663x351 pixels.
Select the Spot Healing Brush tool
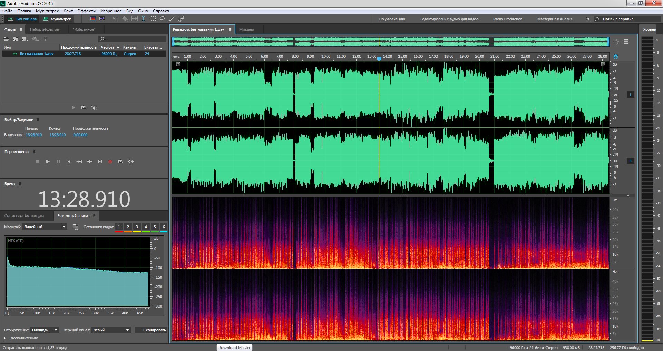coord(181,19)
